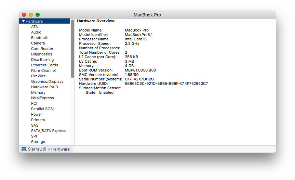Click the SierraUtil computer icon in path bar
Viewport: 295px width, 180px height.
(24, 149)
